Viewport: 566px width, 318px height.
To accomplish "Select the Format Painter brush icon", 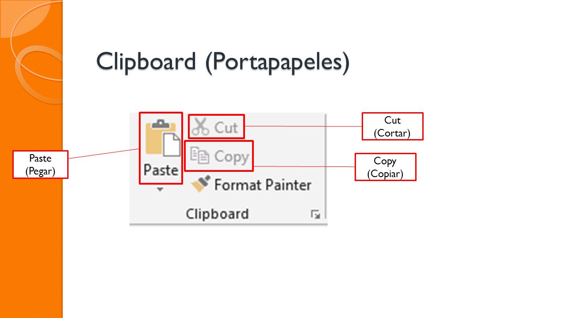I will coord(200,184).
